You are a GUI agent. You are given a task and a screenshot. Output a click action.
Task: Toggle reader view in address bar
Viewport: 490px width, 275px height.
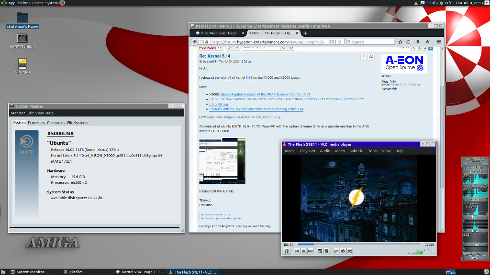pos(331,42)
